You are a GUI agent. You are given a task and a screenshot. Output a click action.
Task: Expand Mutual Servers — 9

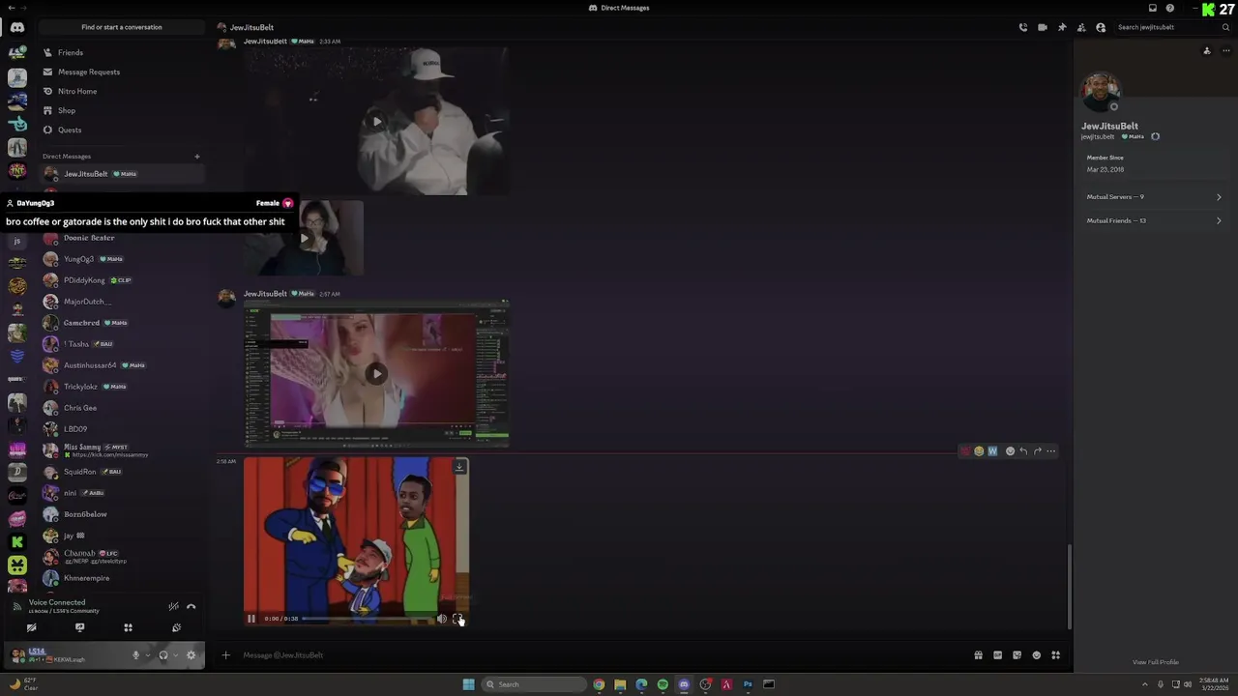[1154, 197]
